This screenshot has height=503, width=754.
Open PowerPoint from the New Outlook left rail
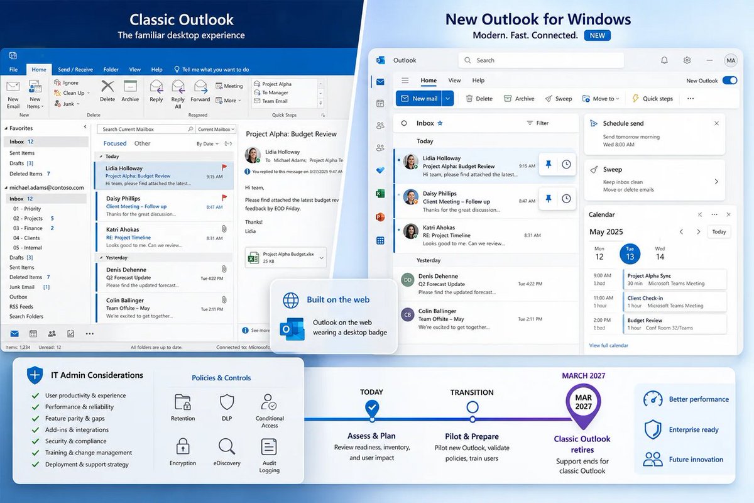[380, 217]
